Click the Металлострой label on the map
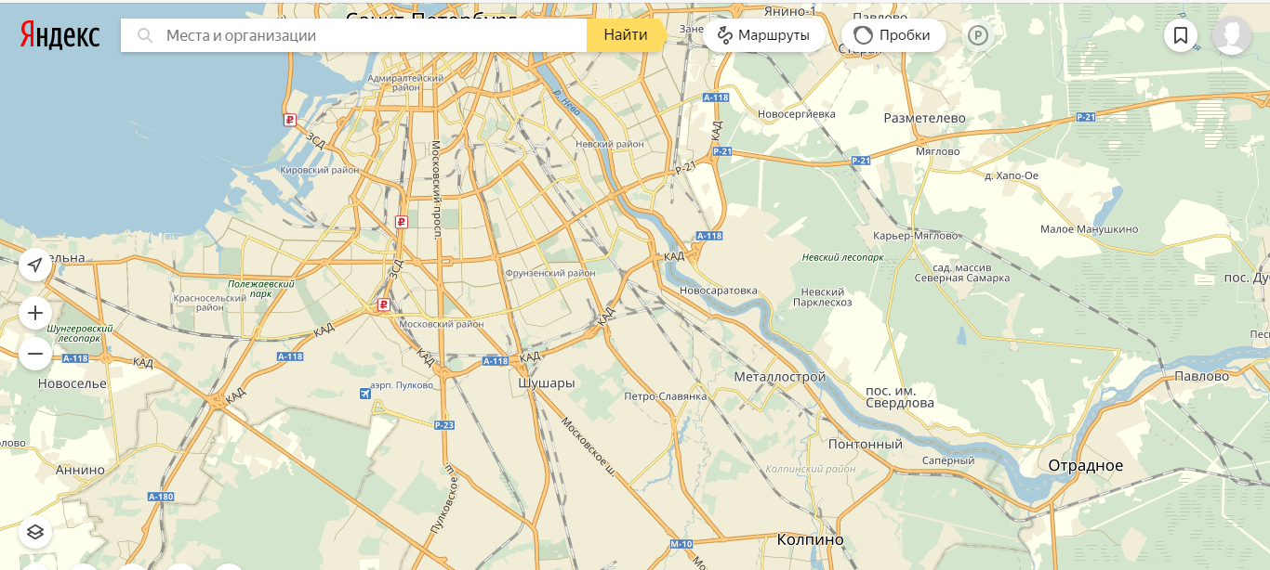The image size is (1270, 570). coord(779,377)
